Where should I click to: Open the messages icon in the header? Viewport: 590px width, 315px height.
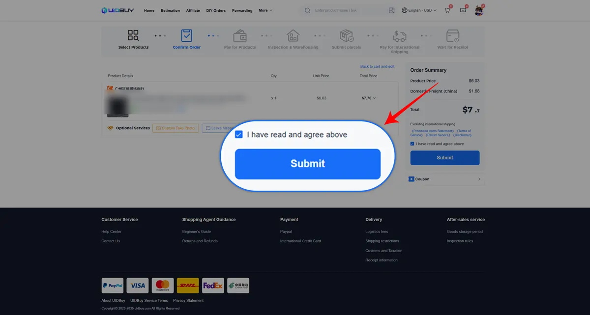point(463,10)
